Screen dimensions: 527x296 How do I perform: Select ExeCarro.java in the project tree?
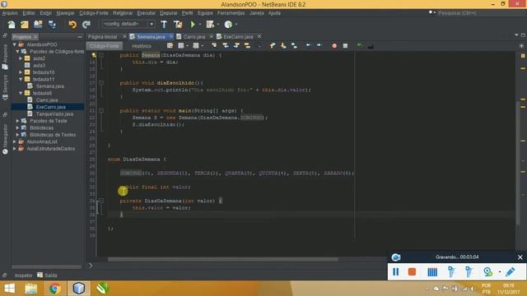coord(51,107)
